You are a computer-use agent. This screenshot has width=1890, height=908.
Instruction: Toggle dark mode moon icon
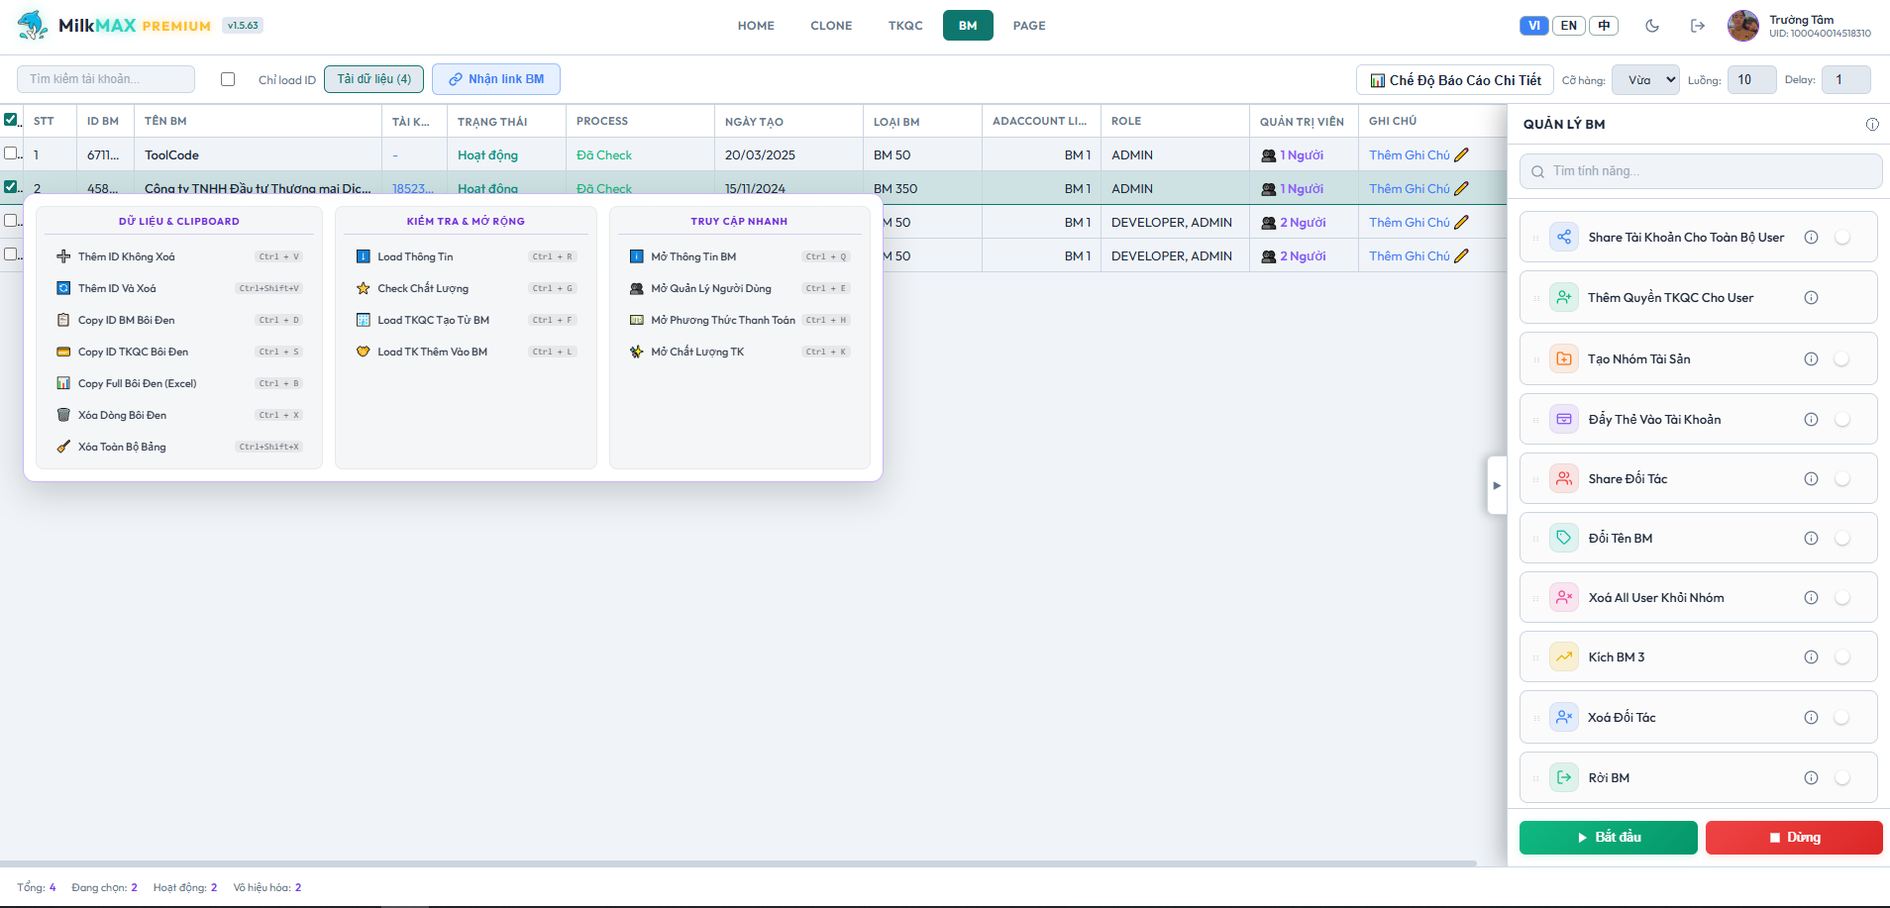point(1652,26)
